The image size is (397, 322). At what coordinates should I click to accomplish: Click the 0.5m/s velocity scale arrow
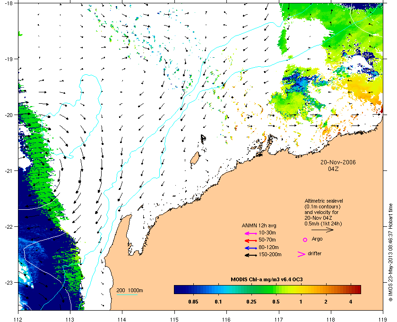point(322,230)
